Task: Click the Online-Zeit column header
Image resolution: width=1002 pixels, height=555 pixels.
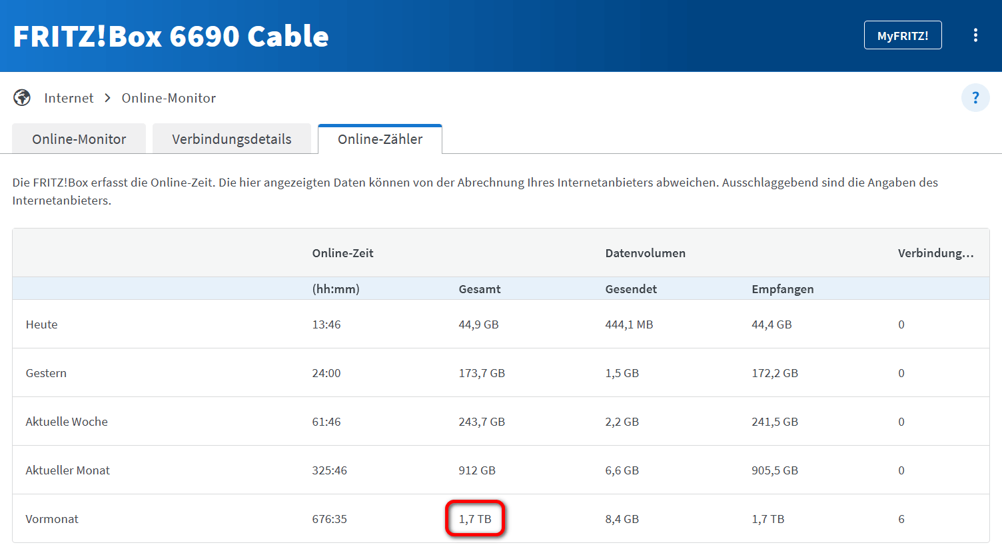Action: click(342, 253)
